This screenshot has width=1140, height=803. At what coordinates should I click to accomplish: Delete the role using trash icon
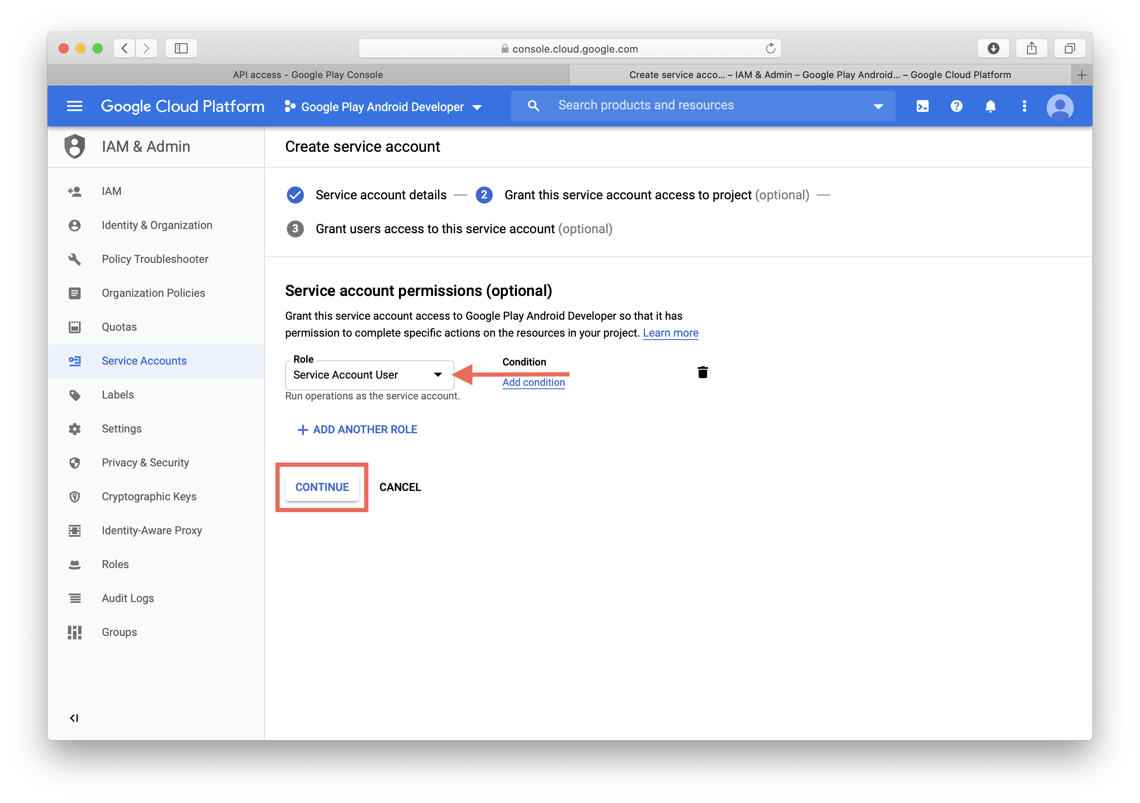point(702,373)
